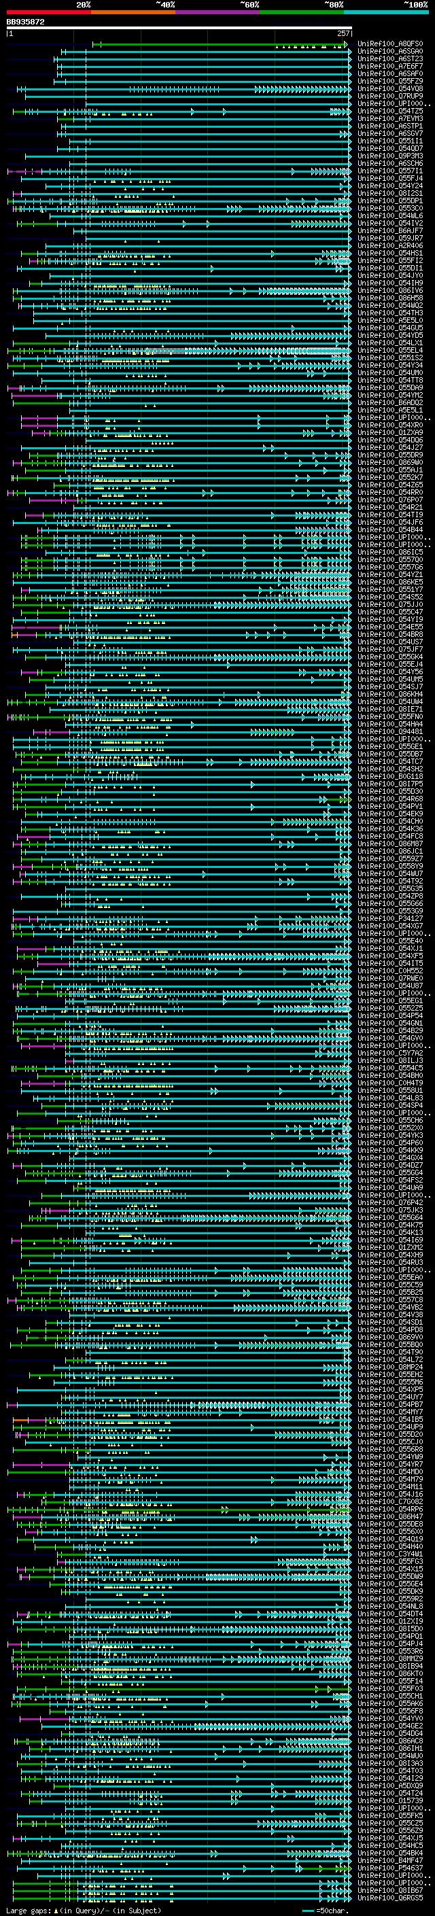Click hit label UniRef100_Q557I1
Screen dimensions: 435x1916
[x=390, y=171]
